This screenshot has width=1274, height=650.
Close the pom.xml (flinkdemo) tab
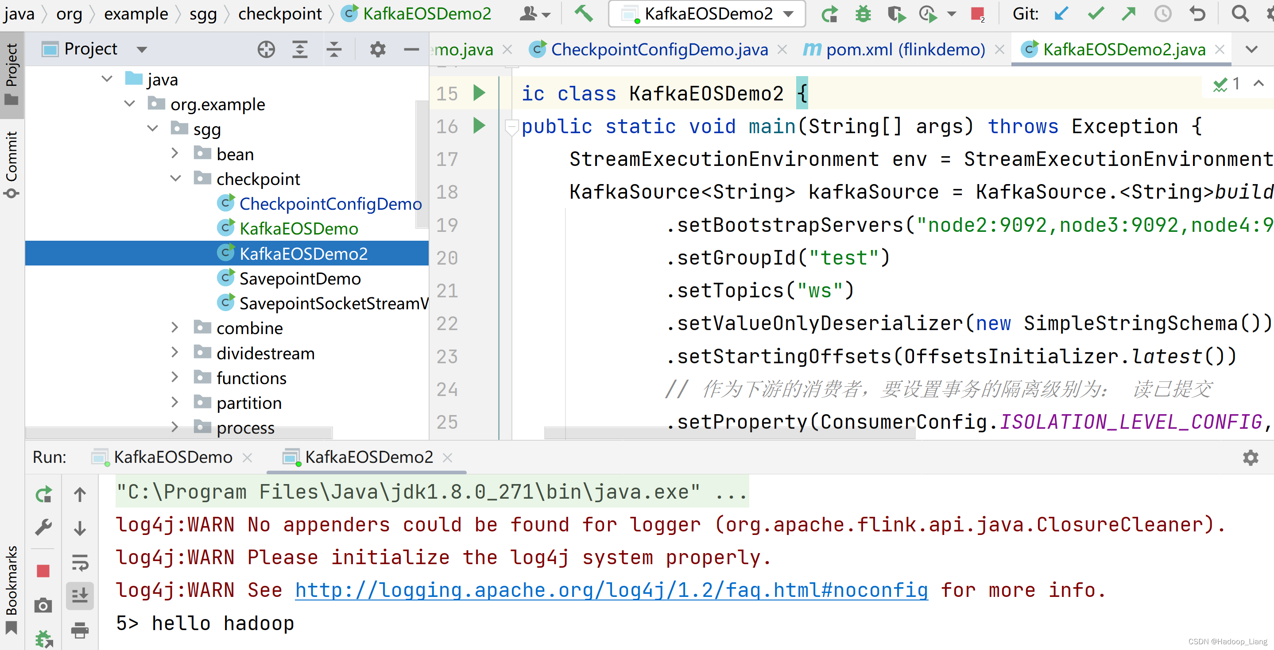point(999,50)
